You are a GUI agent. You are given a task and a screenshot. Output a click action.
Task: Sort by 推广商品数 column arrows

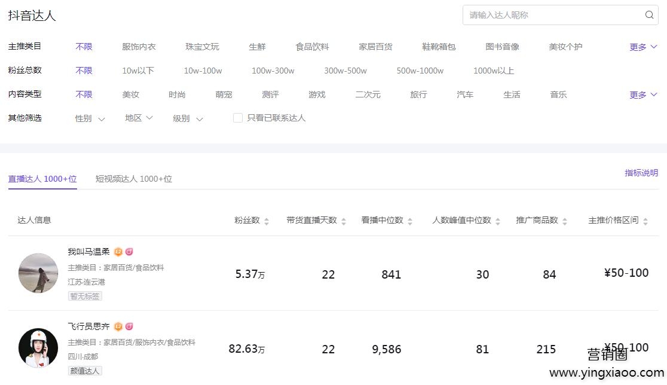[x=565, y=221]
